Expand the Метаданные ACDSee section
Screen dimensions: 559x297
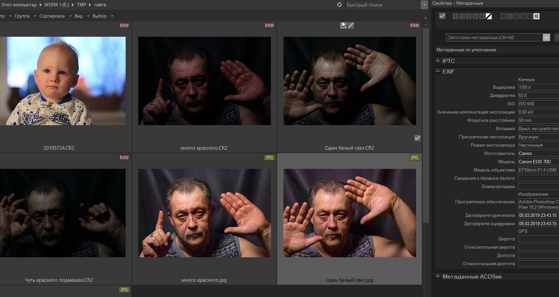point(438,276)
